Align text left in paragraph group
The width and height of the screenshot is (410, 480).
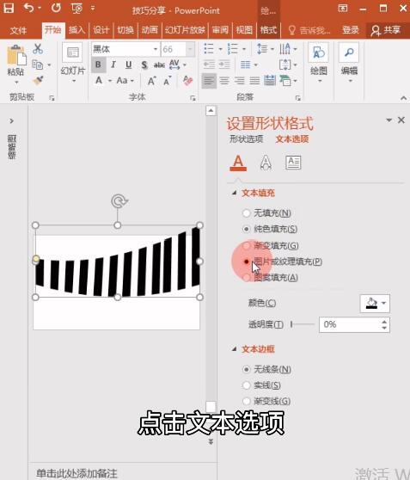point(209,81)
